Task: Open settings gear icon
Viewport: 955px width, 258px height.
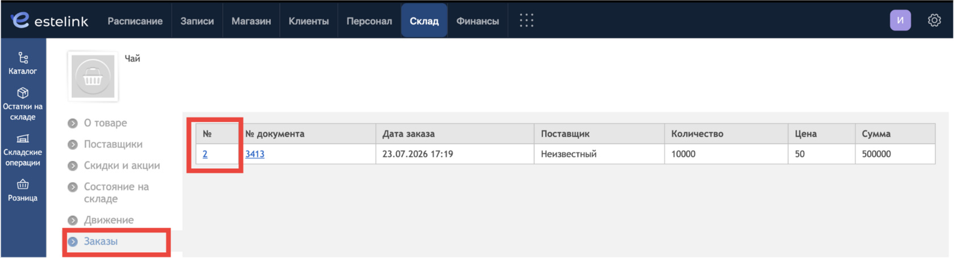Action: (x=934, y=20)
